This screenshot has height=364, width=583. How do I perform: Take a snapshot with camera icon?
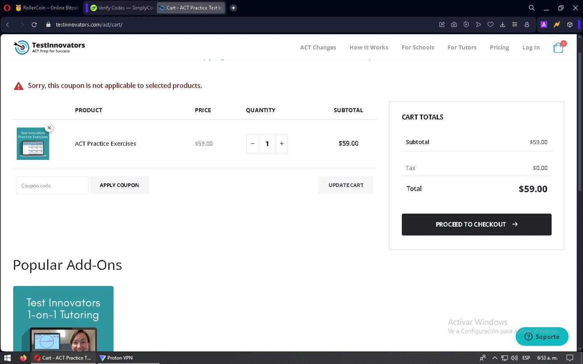click(x=454, y=24)
